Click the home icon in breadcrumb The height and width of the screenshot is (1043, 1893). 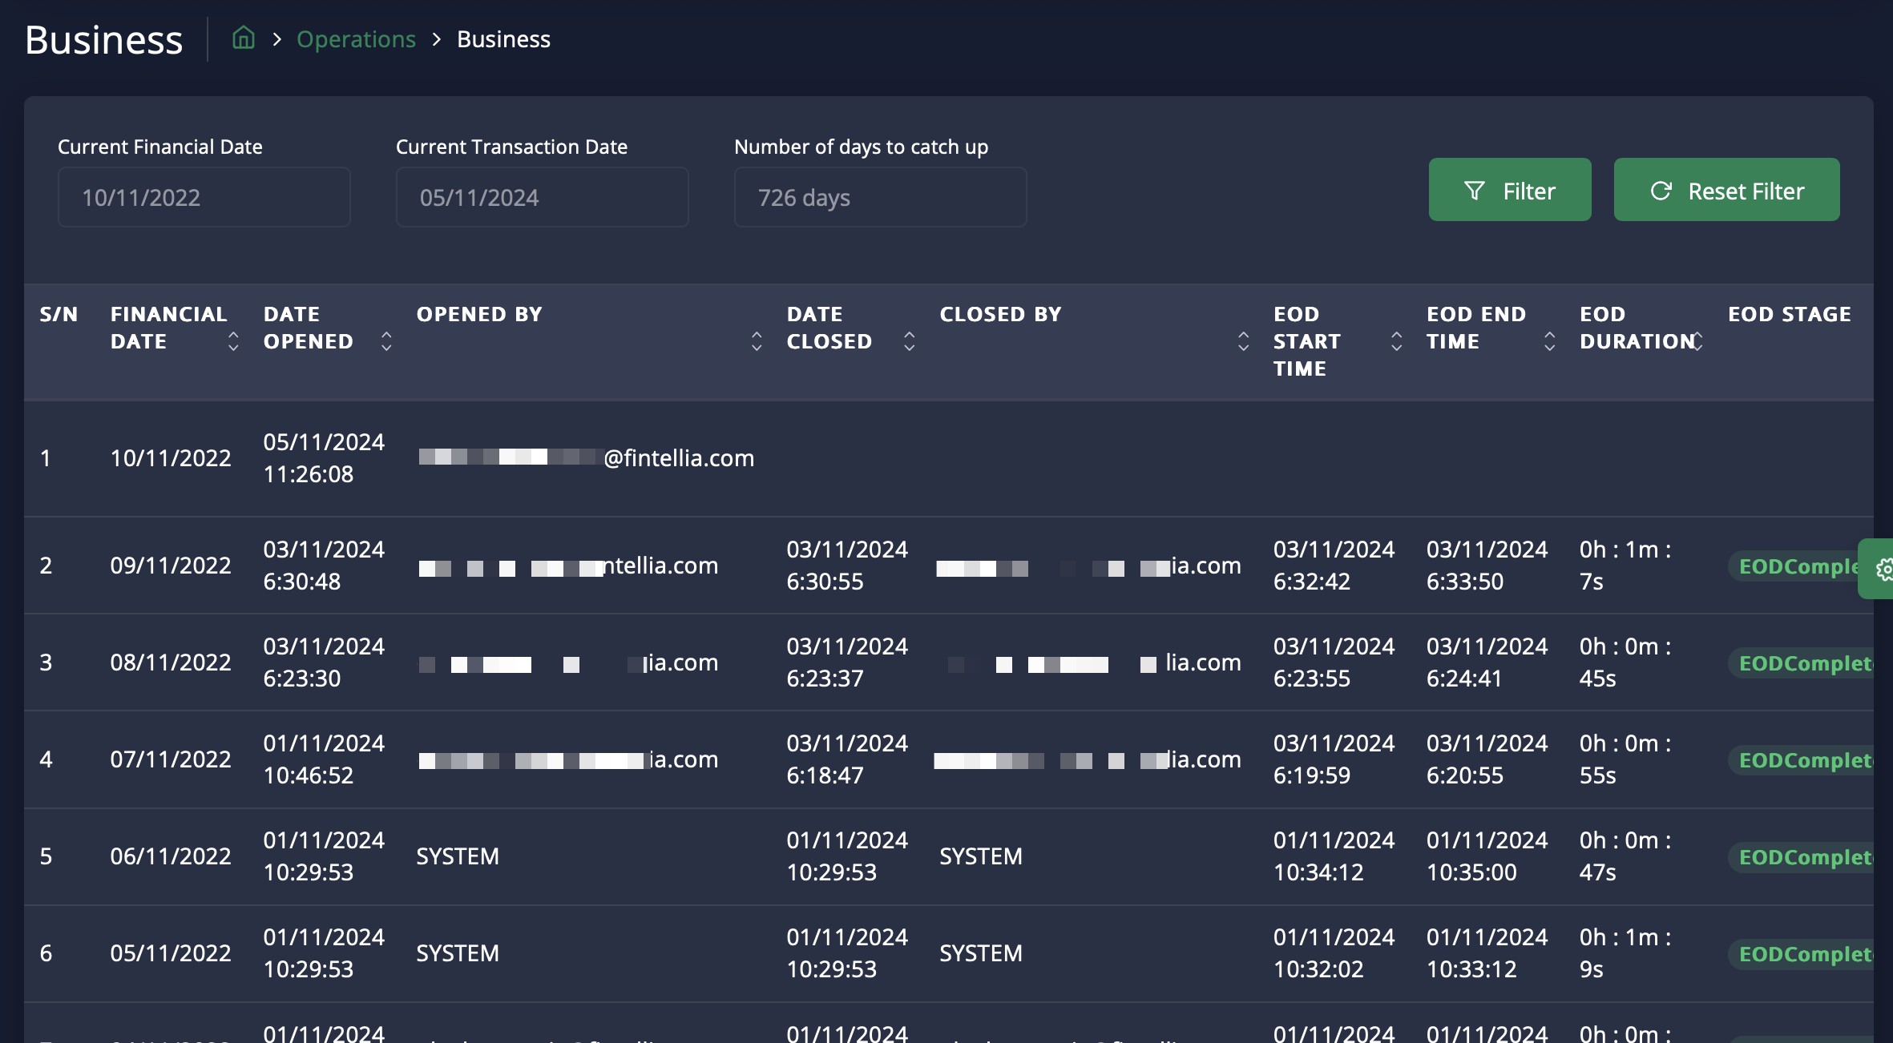pyautogui.click(x=243, y=38)
